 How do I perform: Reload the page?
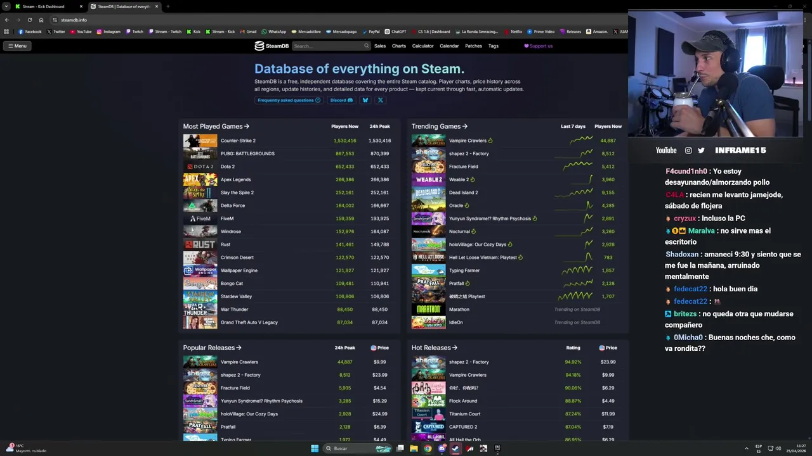pyautogui.click(x=29, y=20)
